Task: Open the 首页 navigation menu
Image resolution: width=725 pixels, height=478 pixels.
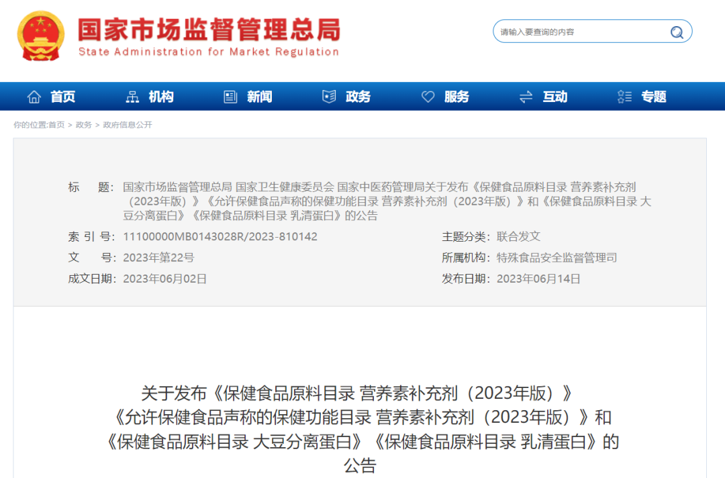Action: click(x=62, y=97)
